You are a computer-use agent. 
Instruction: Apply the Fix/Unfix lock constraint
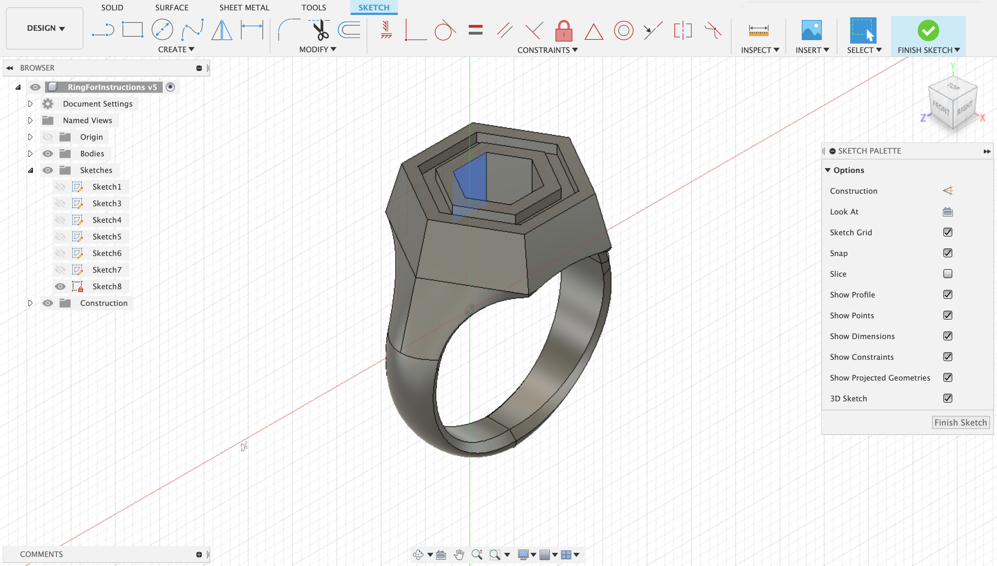[x=564, y=31]
